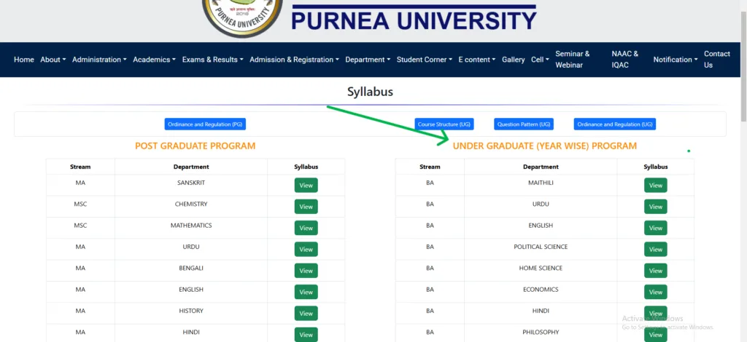
Task: View BA Economics syllabus
Action: point(656,292)
